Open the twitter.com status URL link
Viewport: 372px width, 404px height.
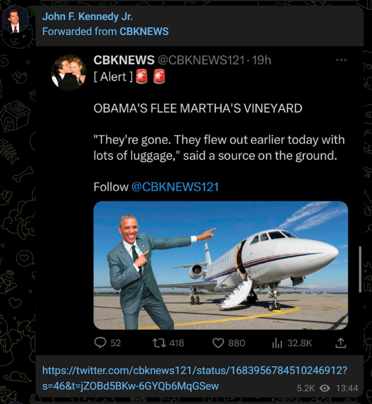coord(195,378)
